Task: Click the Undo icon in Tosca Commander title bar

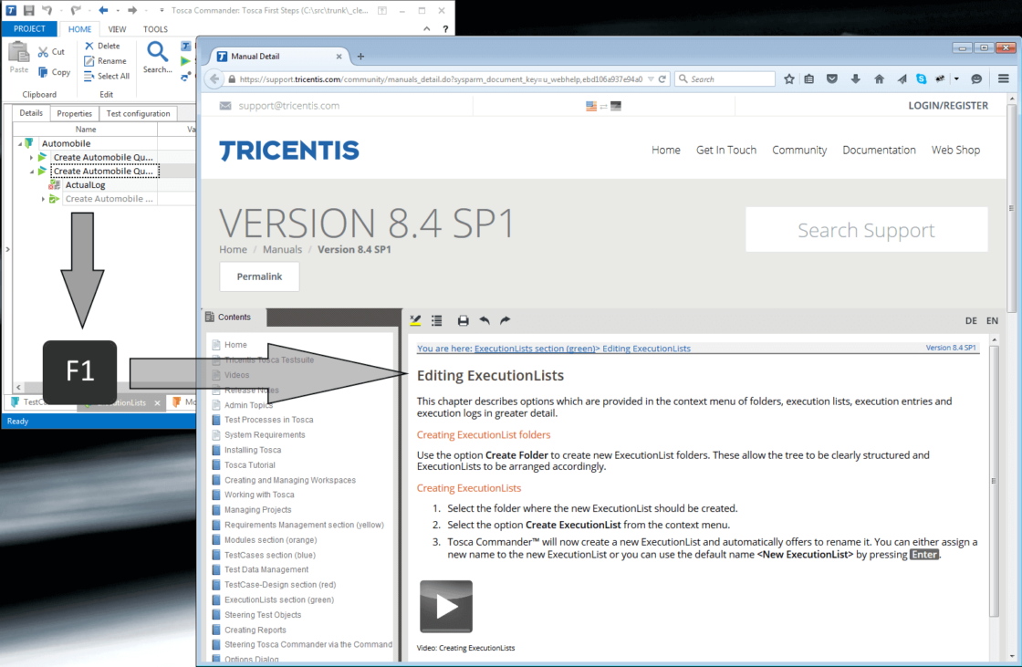Action: [47, 10]
